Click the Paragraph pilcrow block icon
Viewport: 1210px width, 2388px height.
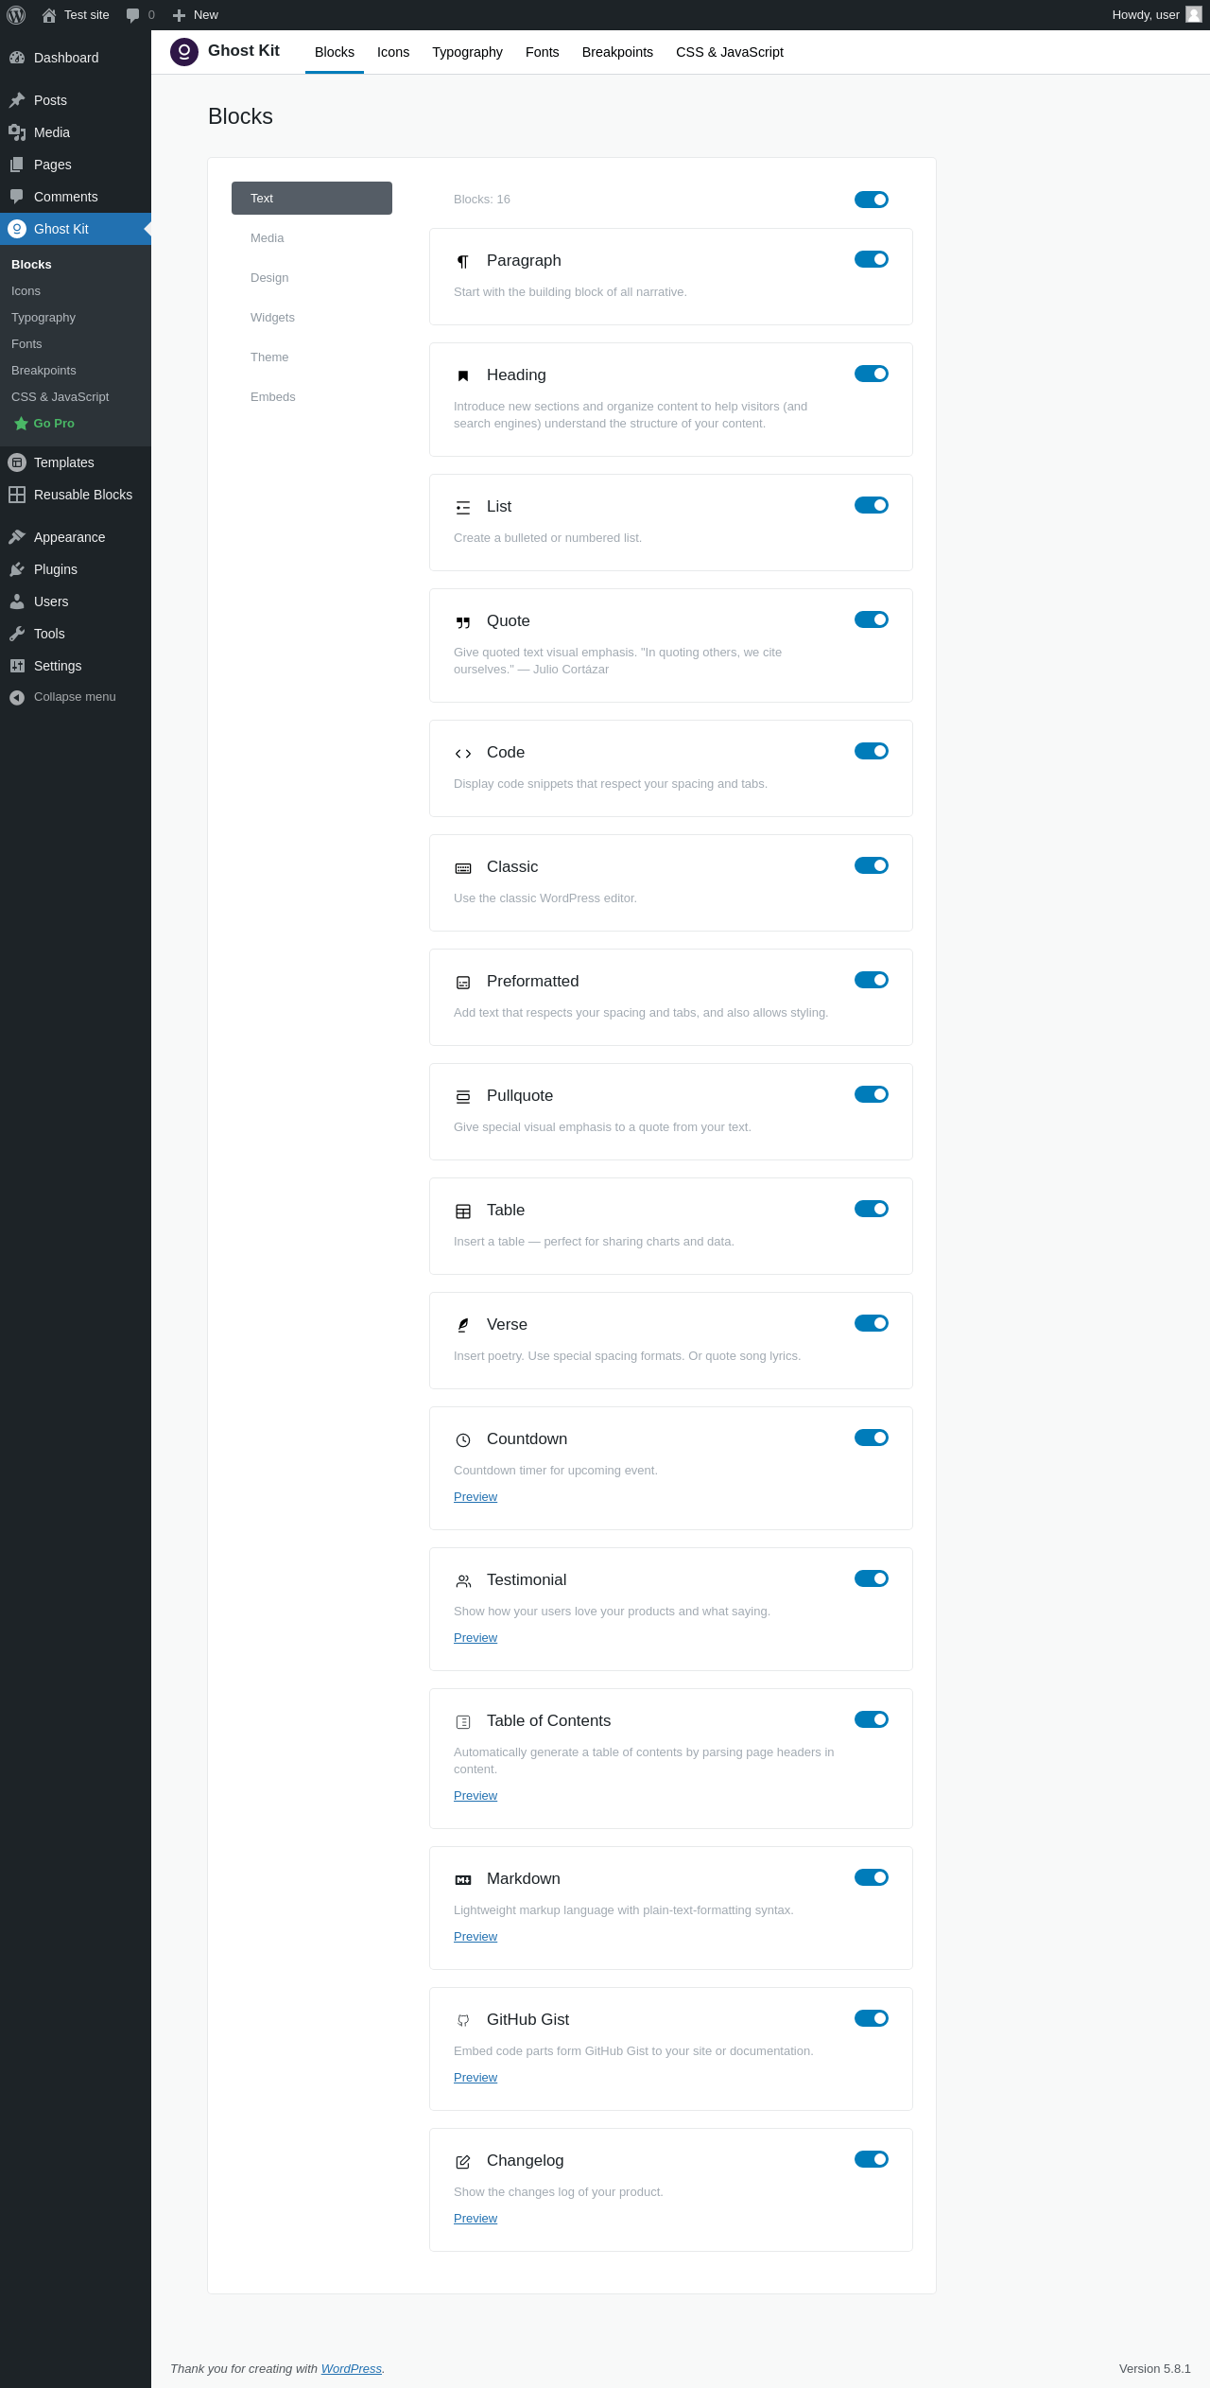click(x=463, y=261)
